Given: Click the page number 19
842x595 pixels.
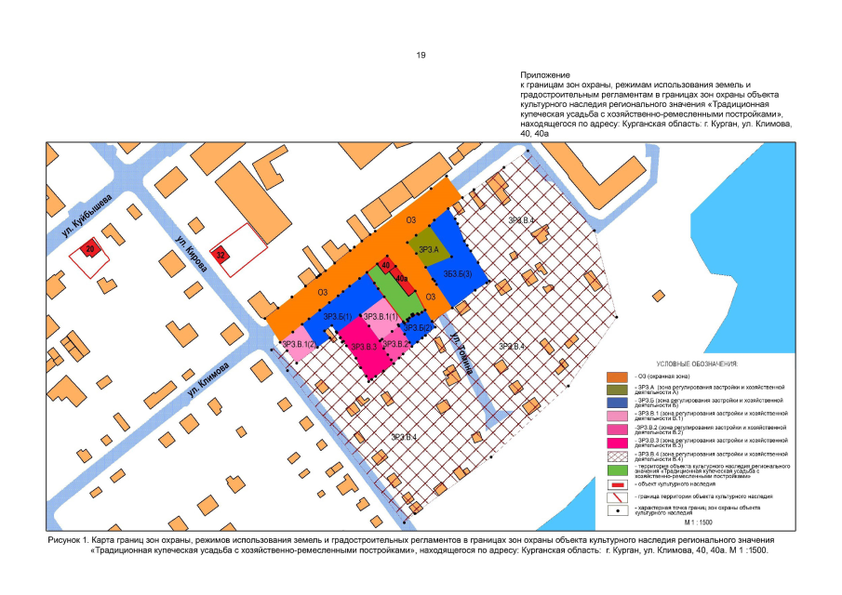Looking at the screenshot, I should coord(421,56).
